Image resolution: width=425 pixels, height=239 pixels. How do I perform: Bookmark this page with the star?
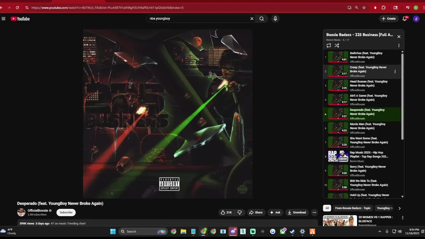click(364, 7)
